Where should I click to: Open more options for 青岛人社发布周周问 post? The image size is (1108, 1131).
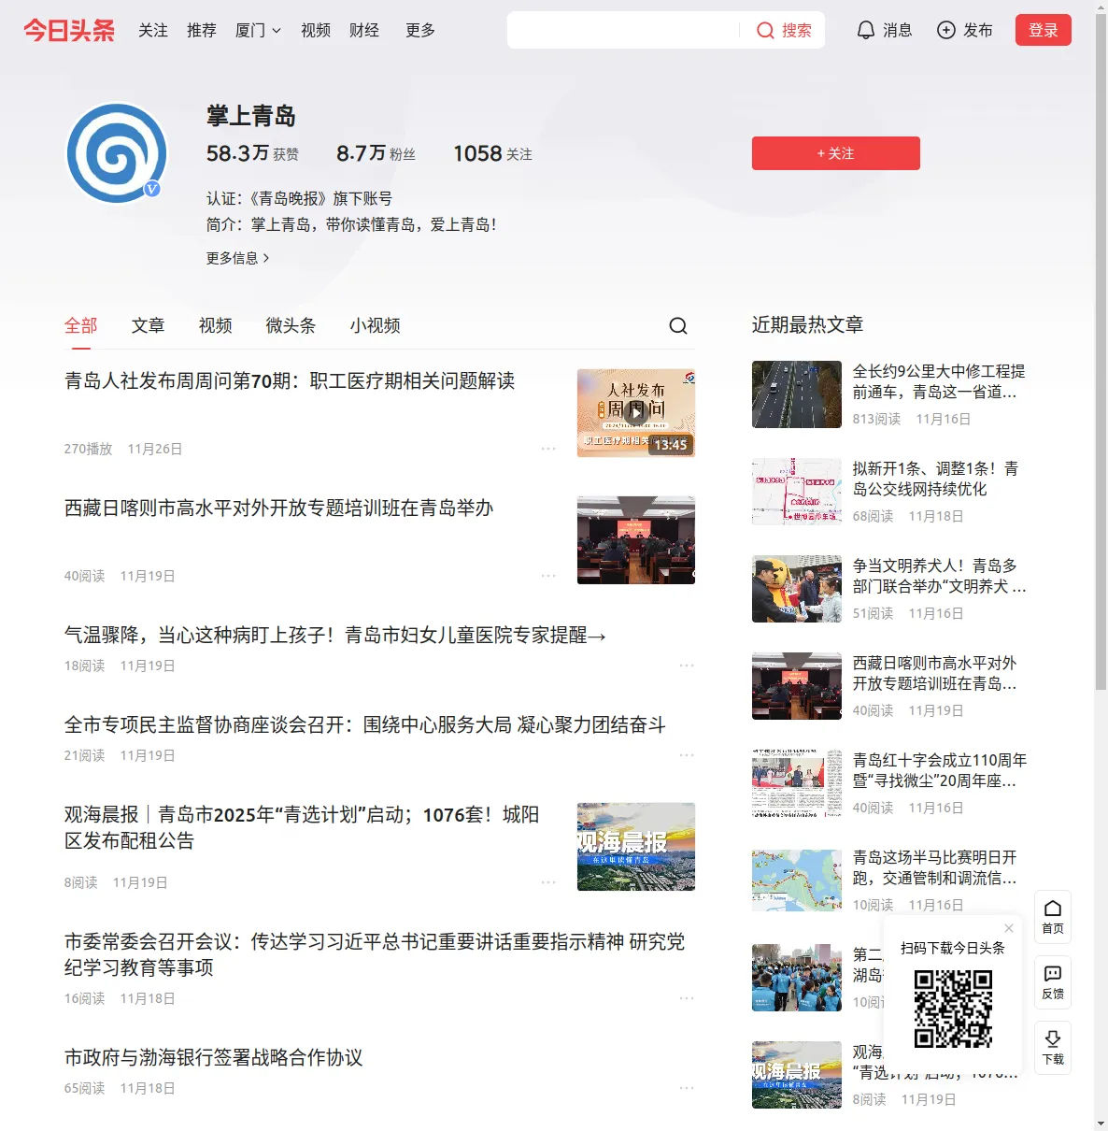click(x=548, y=449)
